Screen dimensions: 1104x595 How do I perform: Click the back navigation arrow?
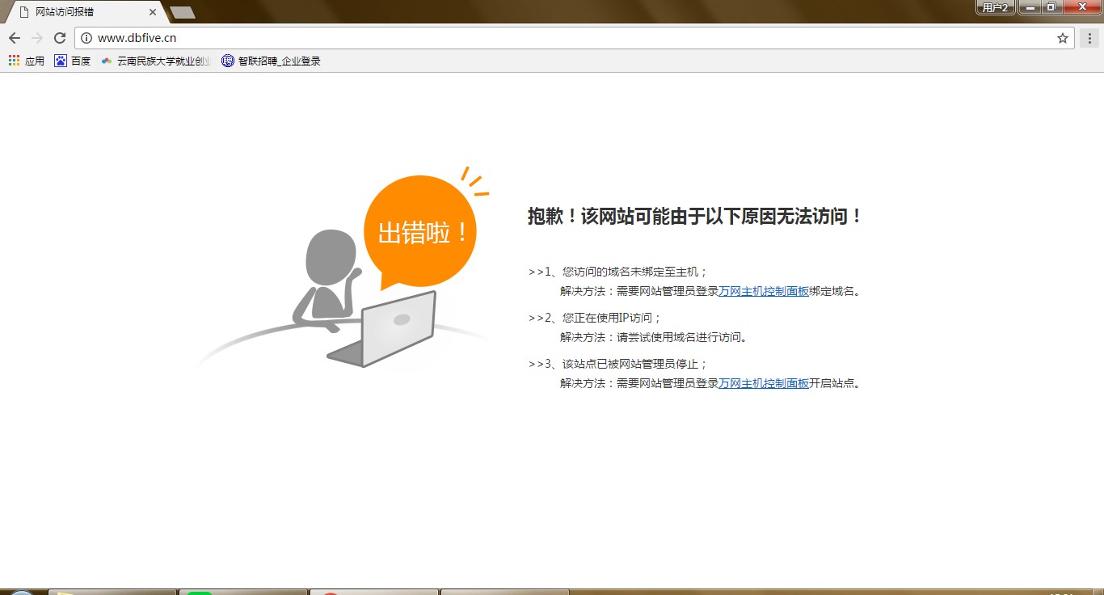14,37
